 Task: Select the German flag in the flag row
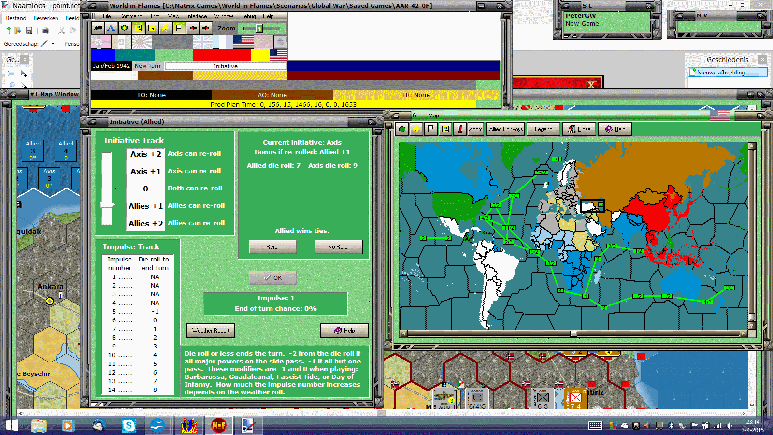(101, 42)
